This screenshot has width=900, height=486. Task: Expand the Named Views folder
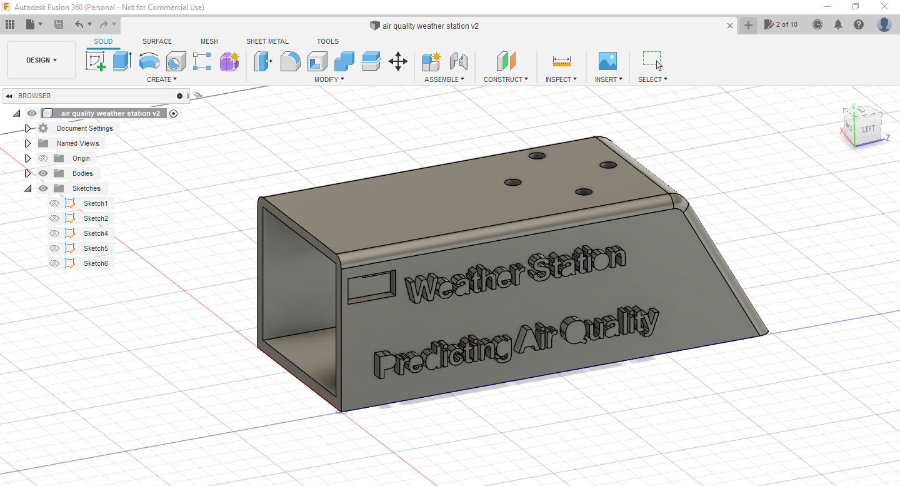[x=27, y=143]
